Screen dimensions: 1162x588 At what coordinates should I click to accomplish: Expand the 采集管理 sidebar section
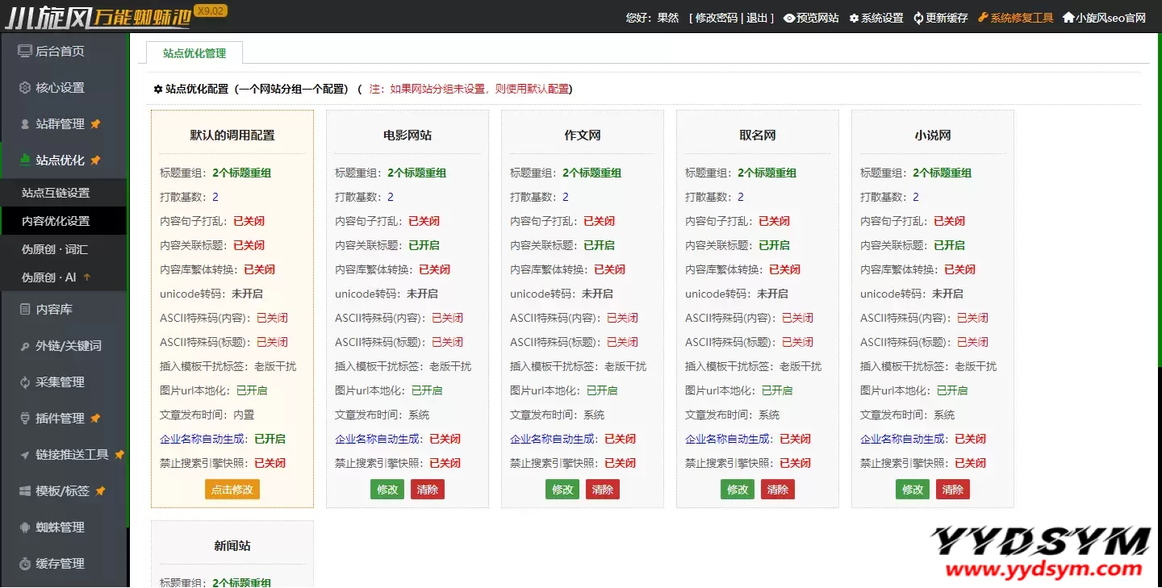click(60, 382)
